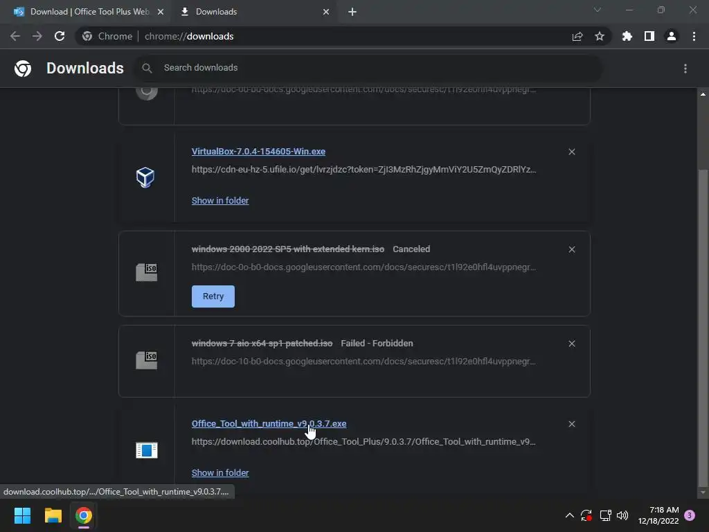Open Chrome's three-dot main menu
The width and height of the screenshot is (709, 532).
coord(694,36)
